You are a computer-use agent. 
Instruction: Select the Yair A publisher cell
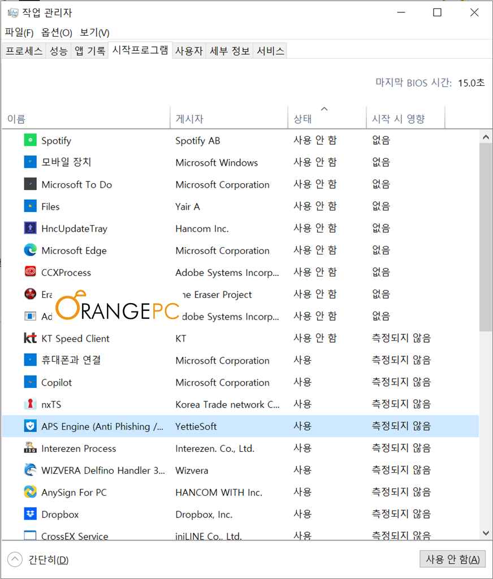pyautogui.click(x=188, y=206)
